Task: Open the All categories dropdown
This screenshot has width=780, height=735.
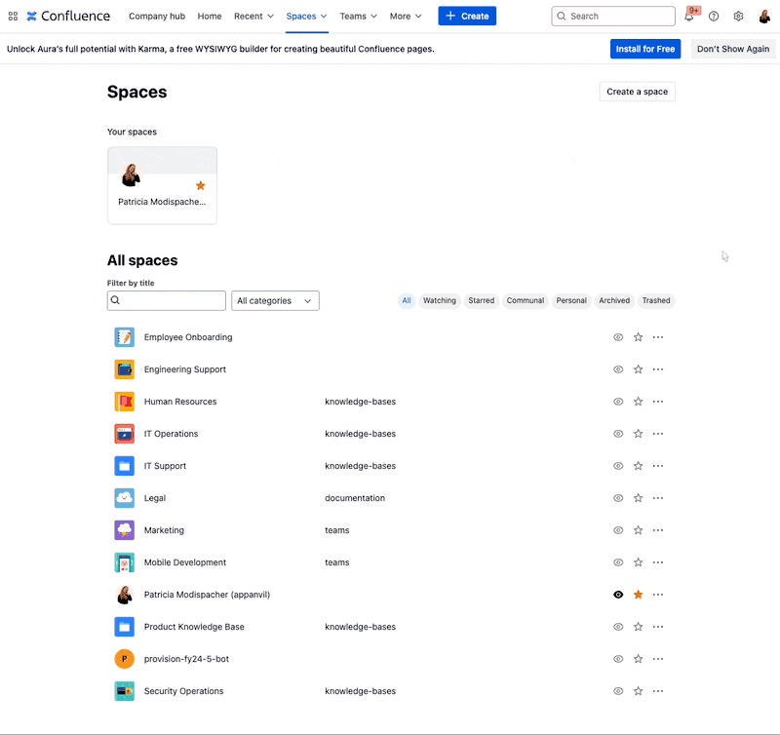Action: click(275, 300)
